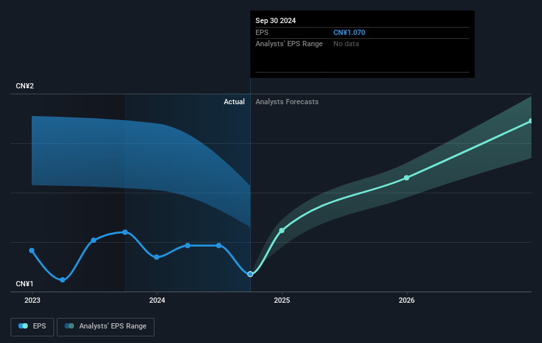The height and width of the screenshot is (343, 542).
Task: Click the Analysts' EPS Range tooltip row label
Action: pos(289,44)
